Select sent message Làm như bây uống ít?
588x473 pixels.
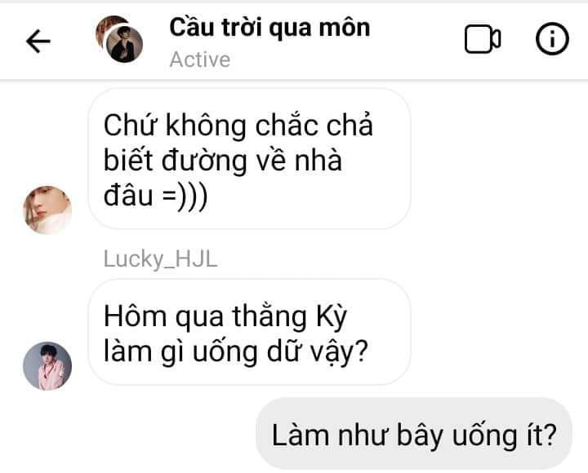pos(413,434)
